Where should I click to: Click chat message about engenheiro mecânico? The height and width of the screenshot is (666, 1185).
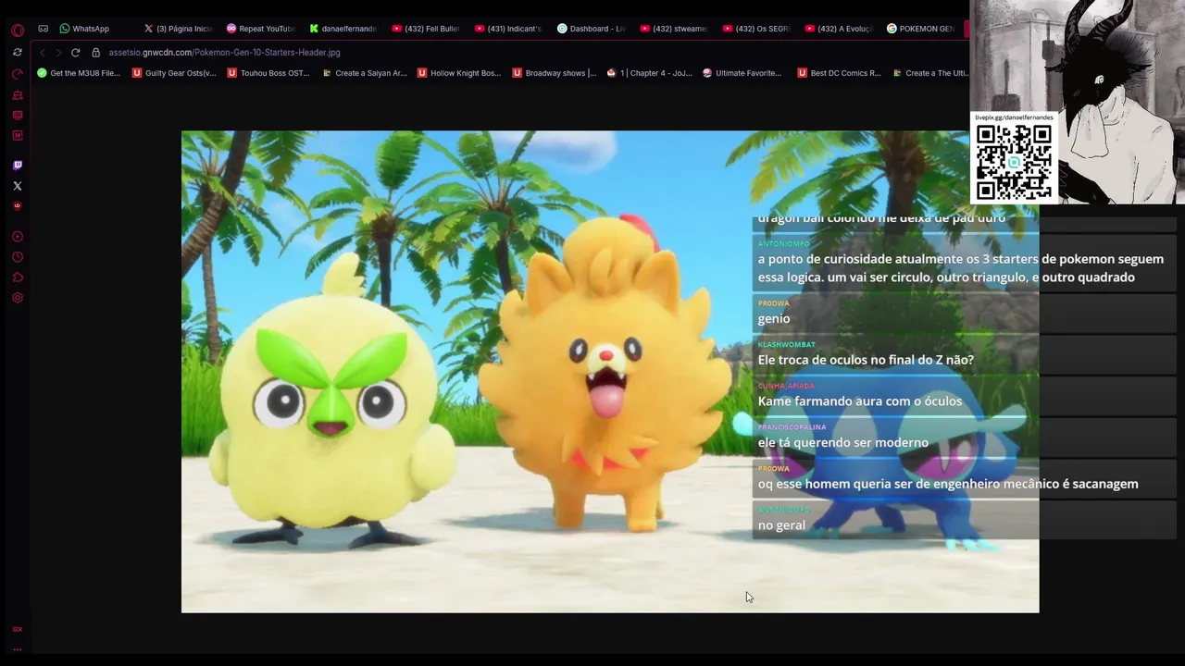coord(948,484)
